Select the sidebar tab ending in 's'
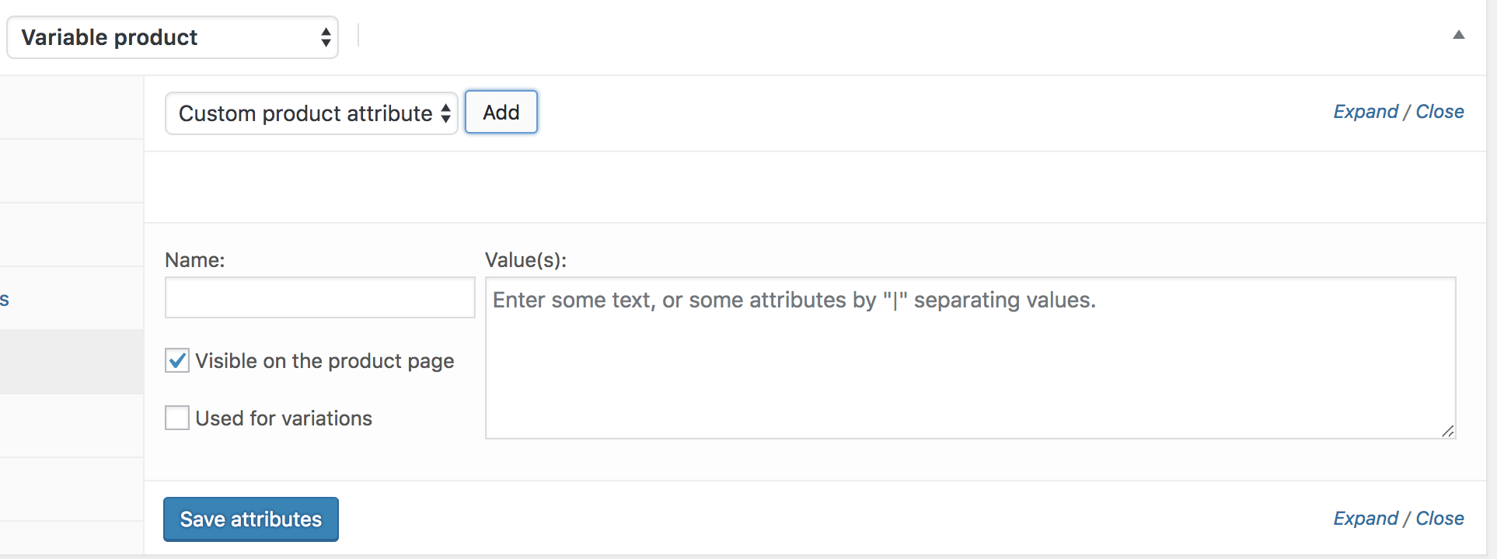The width and height of the screenshot is (1497, 559). pos(5,299)
